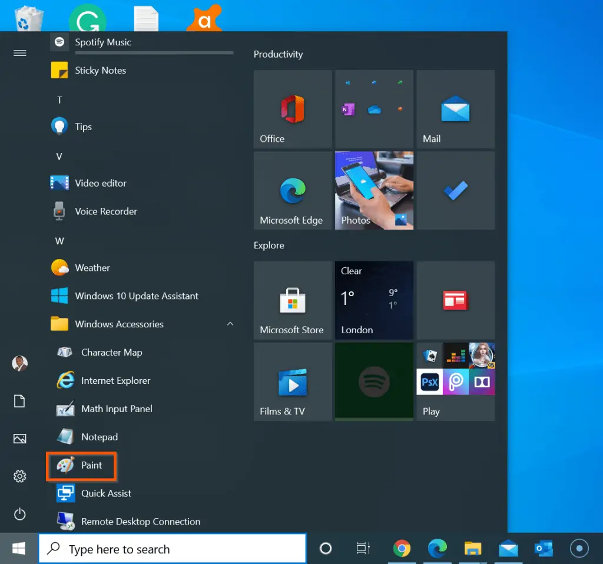Open the Microsoft Store tile
Viewport: 603px width, 564px height.
[x=293, y=300]
